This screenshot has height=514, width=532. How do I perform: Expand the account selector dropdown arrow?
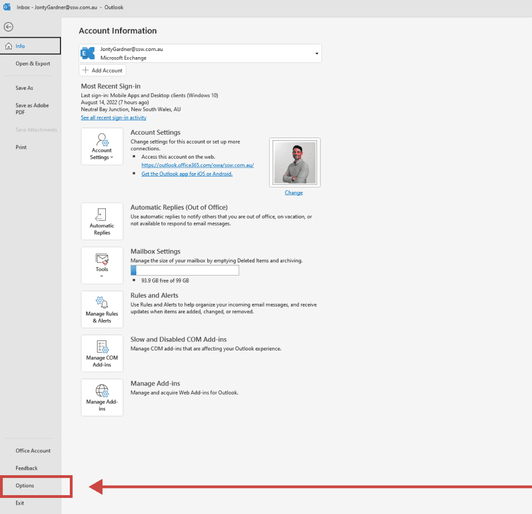tap(316, 53)
